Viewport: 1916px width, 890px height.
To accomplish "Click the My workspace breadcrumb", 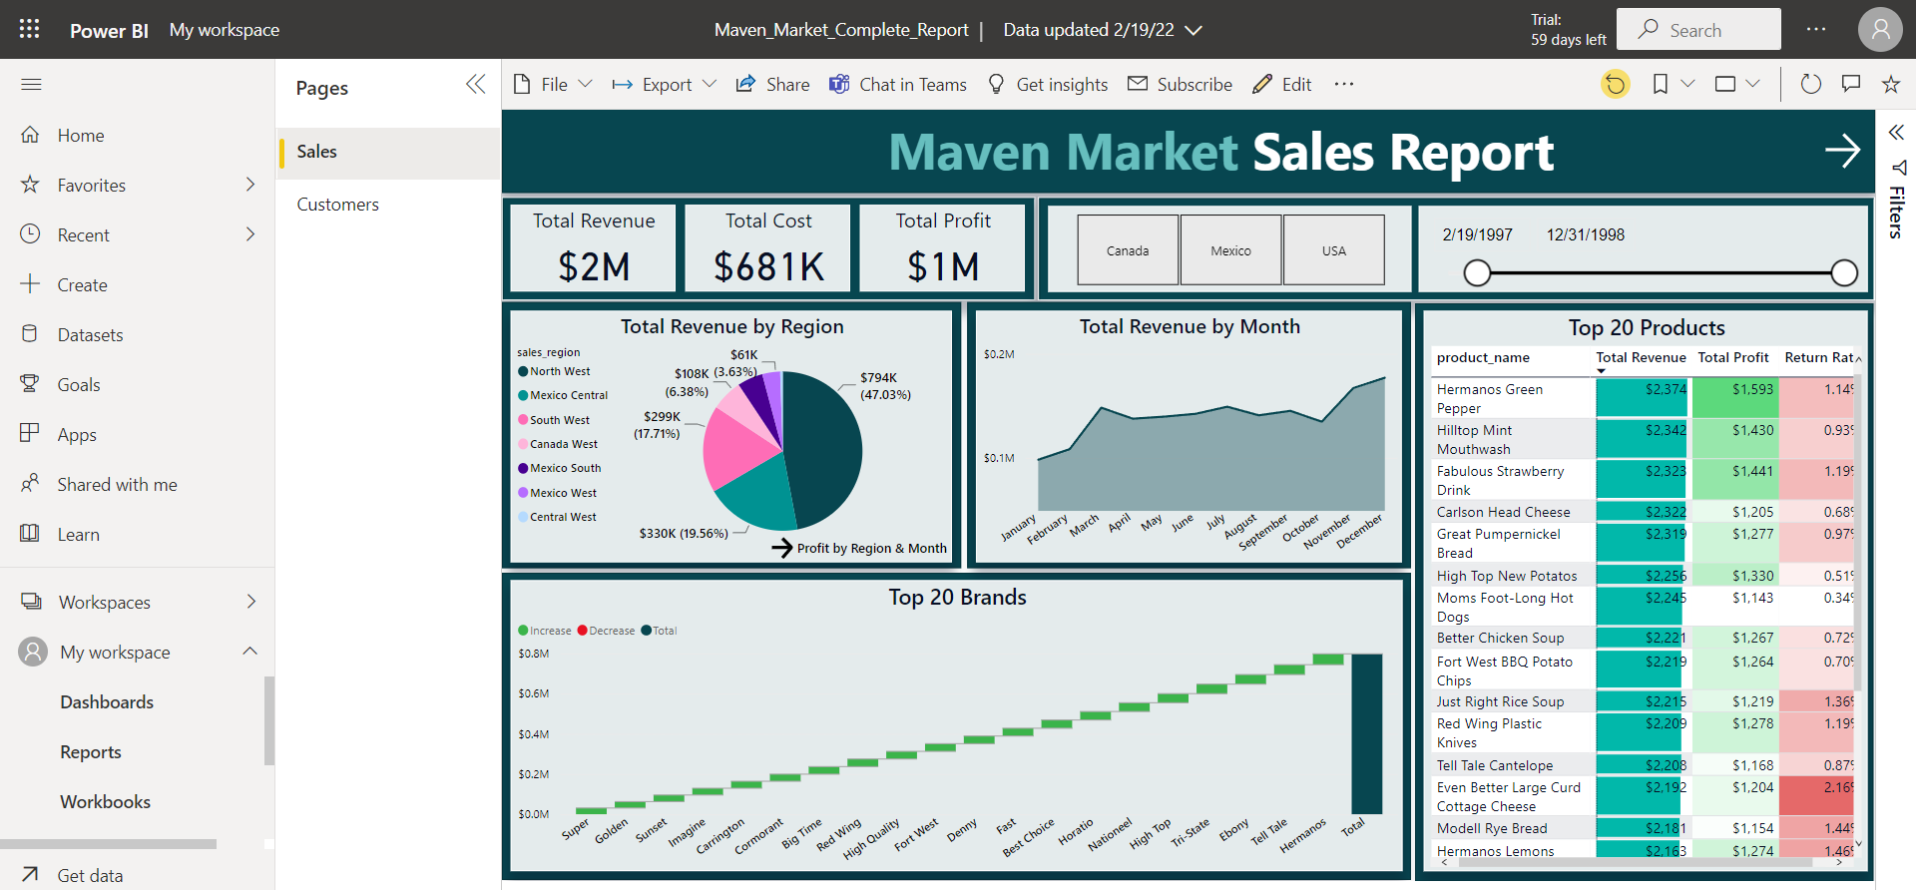I will click(225, 30).
